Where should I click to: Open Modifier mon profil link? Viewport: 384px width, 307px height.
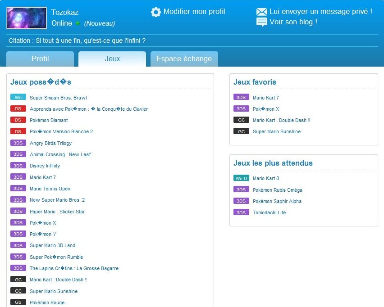pos(194,12)
